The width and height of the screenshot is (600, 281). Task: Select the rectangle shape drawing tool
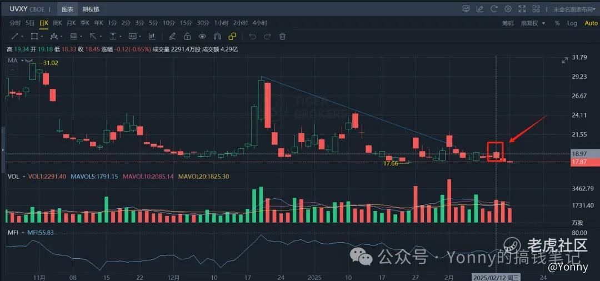coord(34,36)
